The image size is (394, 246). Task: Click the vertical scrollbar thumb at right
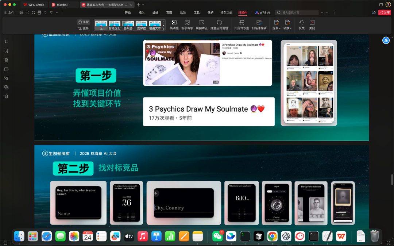click(x=392, y=180)
